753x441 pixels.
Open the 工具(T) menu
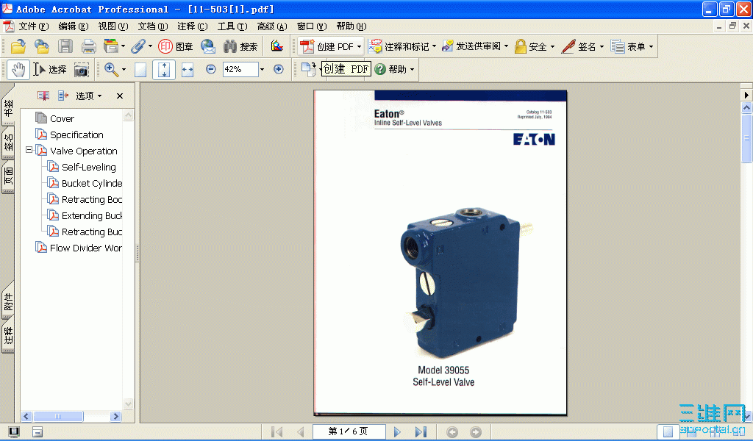232,26
